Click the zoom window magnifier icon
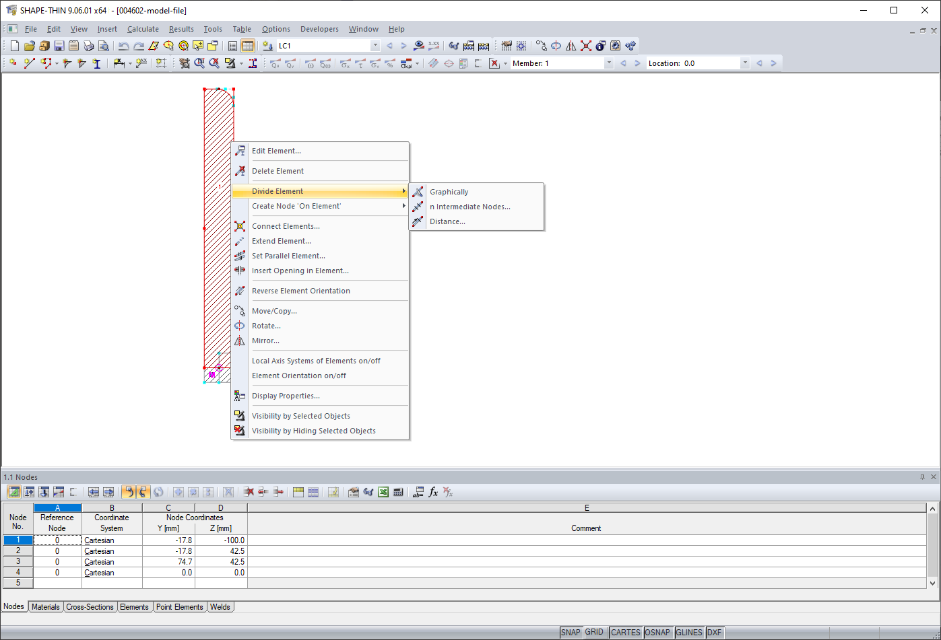Viewport: 941px width, 640px height. pyautogui.click(x=199, y=63)
